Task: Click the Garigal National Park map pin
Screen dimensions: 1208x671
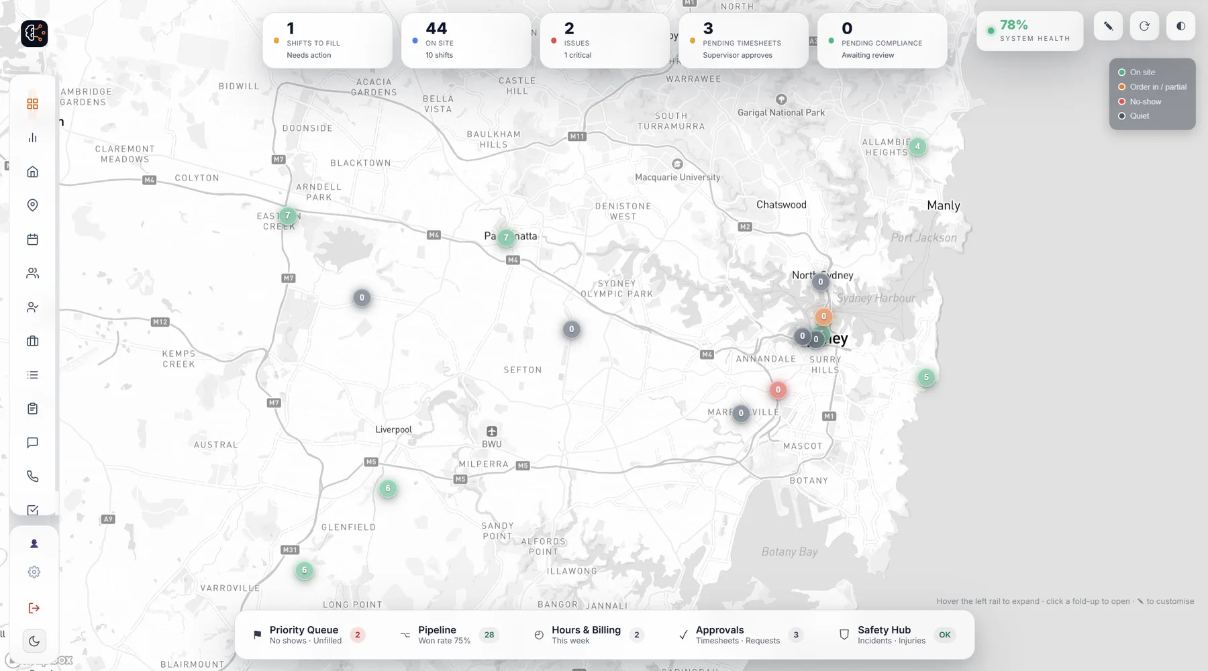Action: [x=781, y=99]
